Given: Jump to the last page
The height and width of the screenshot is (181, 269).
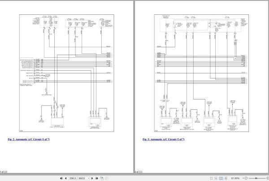Looking at the screenshot, I should (x=97, y=178).
